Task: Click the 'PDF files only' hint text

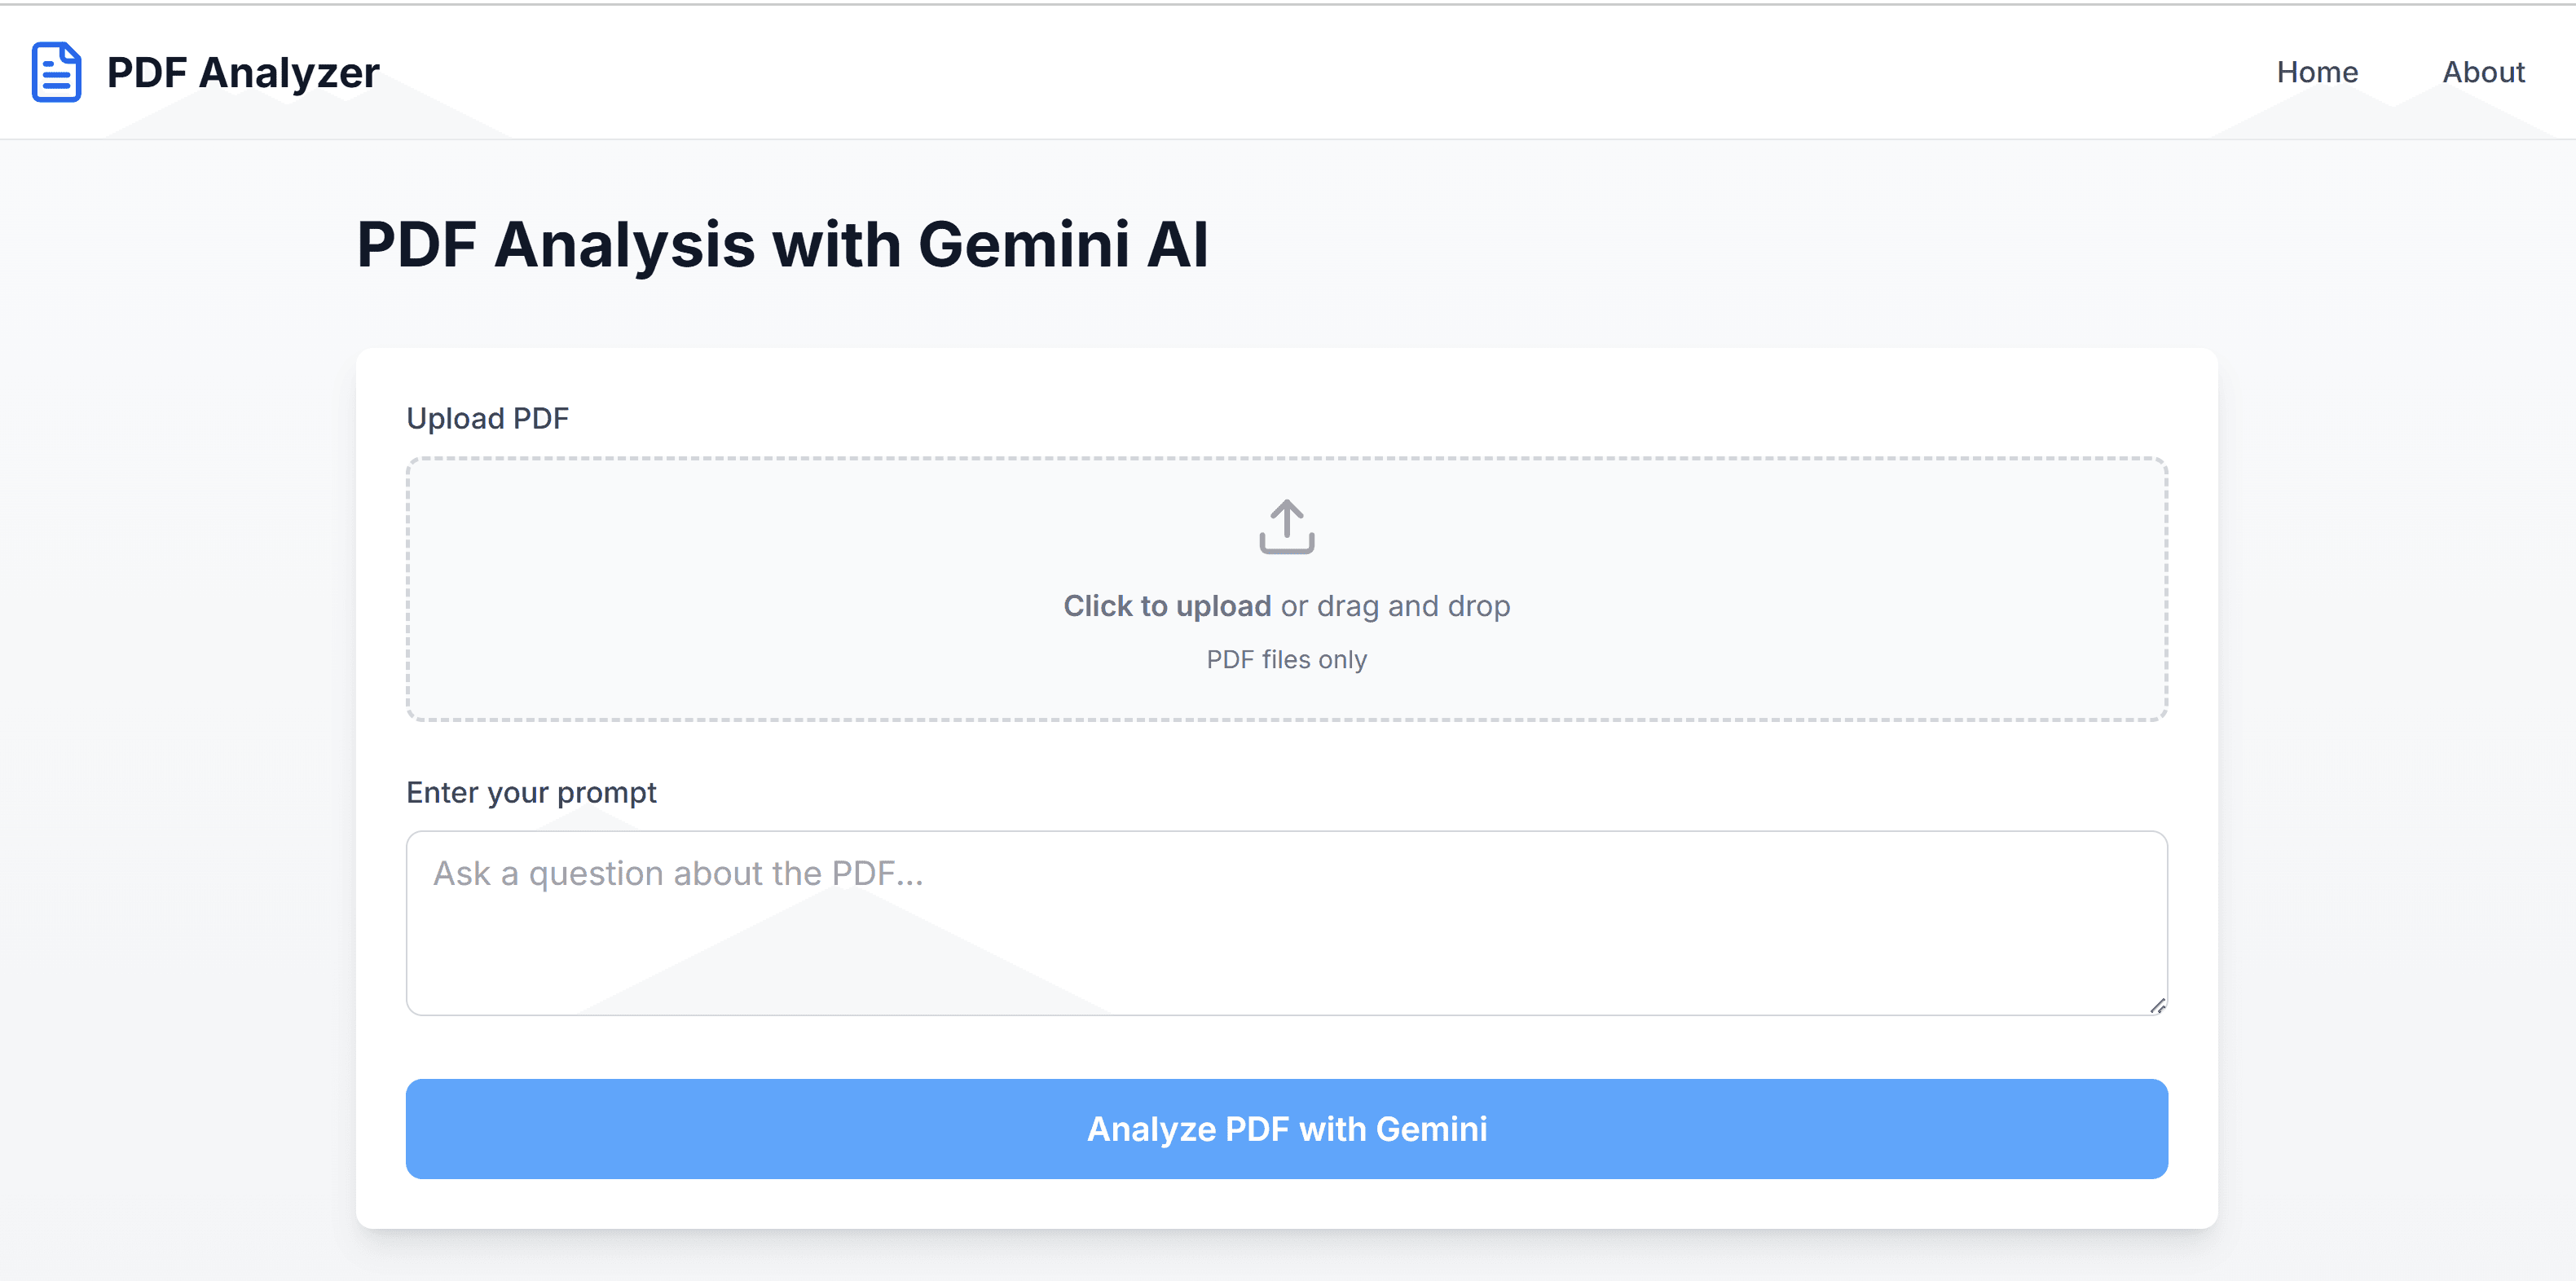Action: [1286, 660]
